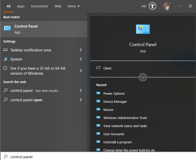Open recent item Power Options
The height and width of the screenshot is (160, 196).
click(x=114, y=94)
